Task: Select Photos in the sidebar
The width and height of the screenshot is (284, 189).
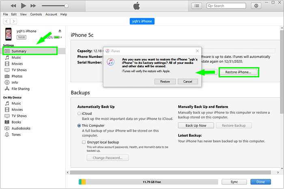Action: [x=17, y=76]
